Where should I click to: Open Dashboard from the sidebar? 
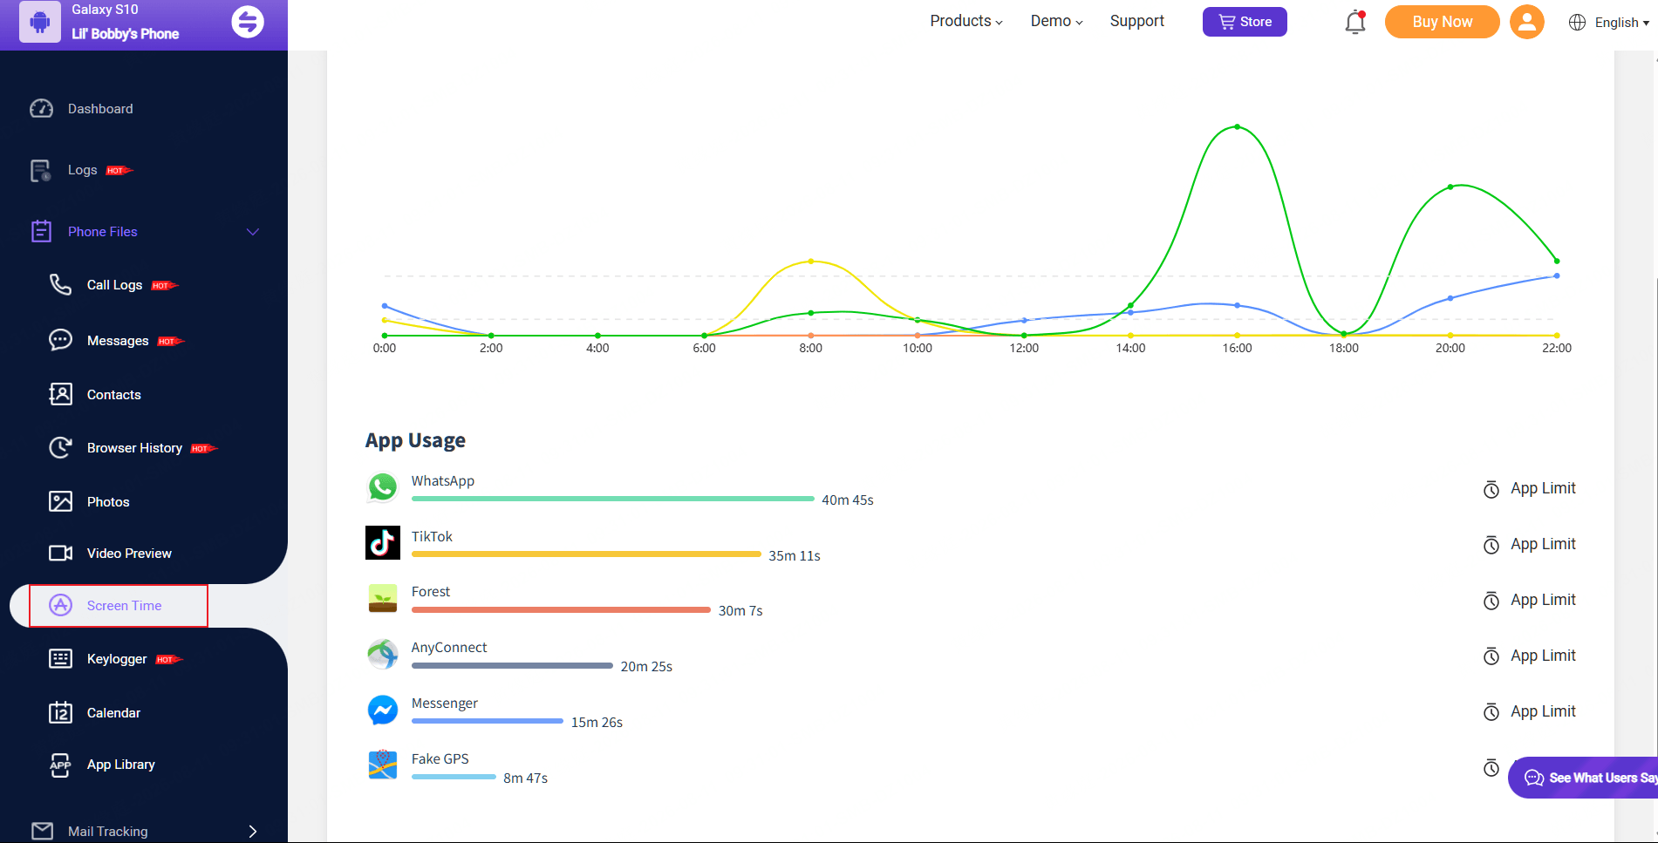100,109
